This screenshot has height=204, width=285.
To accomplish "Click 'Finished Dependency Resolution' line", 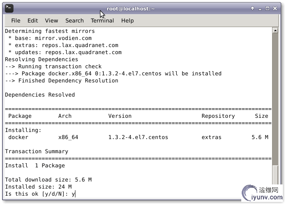I will click(x=62, y=81).
